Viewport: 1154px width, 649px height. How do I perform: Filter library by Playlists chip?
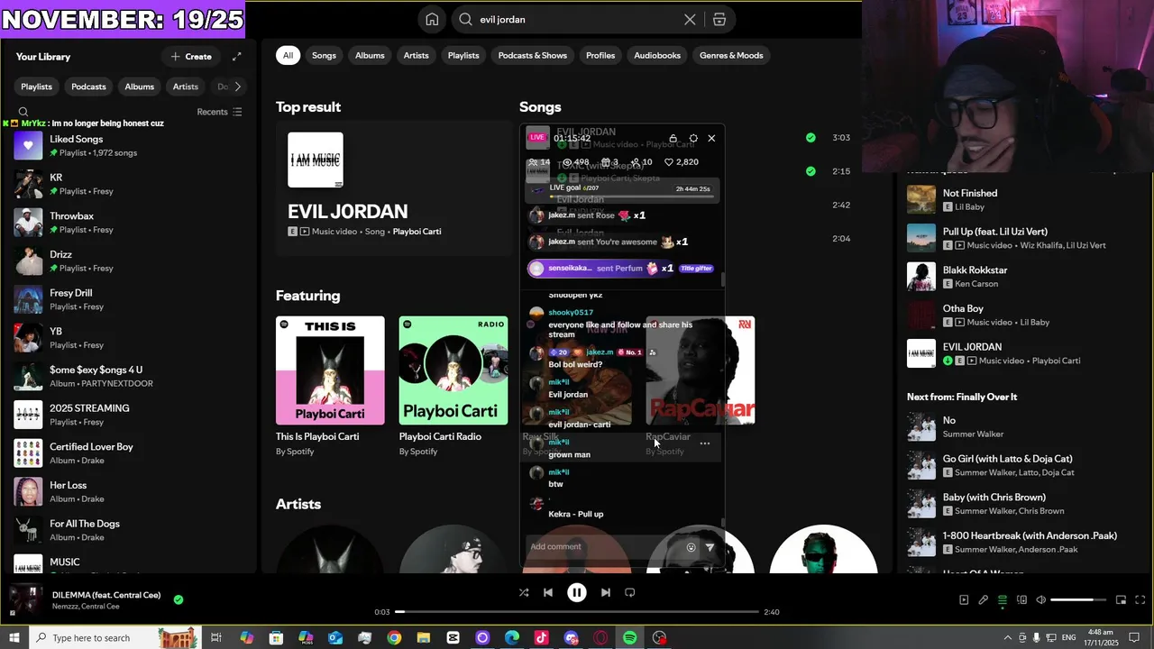37,87
